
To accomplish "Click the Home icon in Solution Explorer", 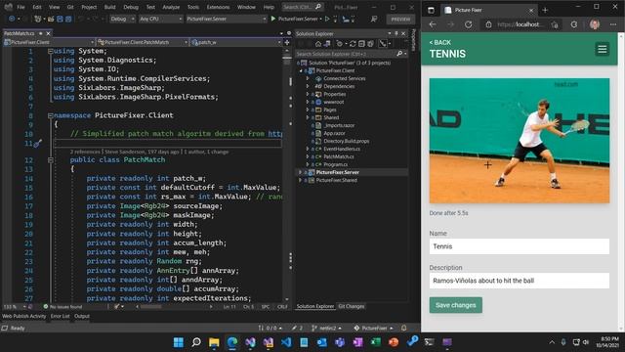I will (x=318, y=43).
